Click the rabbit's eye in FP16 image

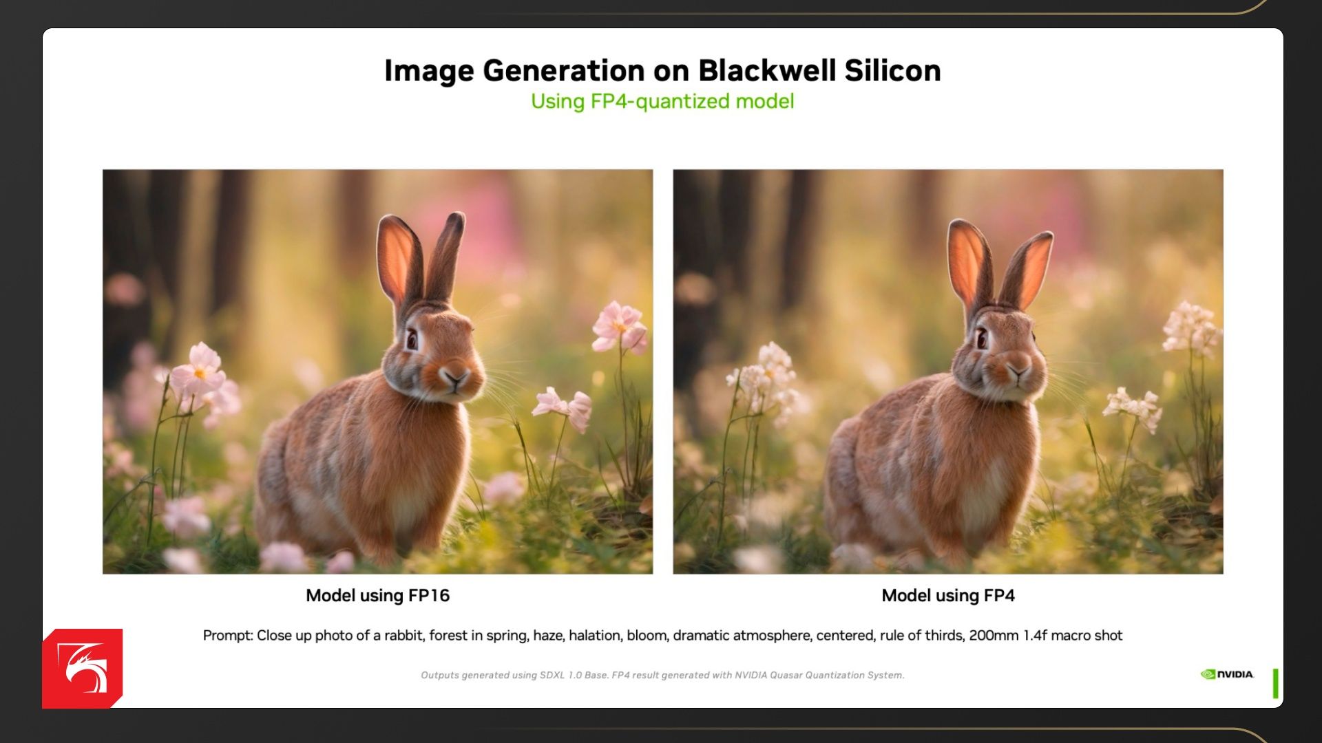pos(412,338)
